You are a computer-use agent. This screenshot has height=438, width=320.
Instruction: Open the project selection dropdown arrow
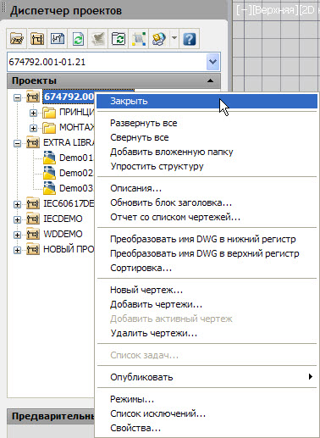tap(212, 62)
